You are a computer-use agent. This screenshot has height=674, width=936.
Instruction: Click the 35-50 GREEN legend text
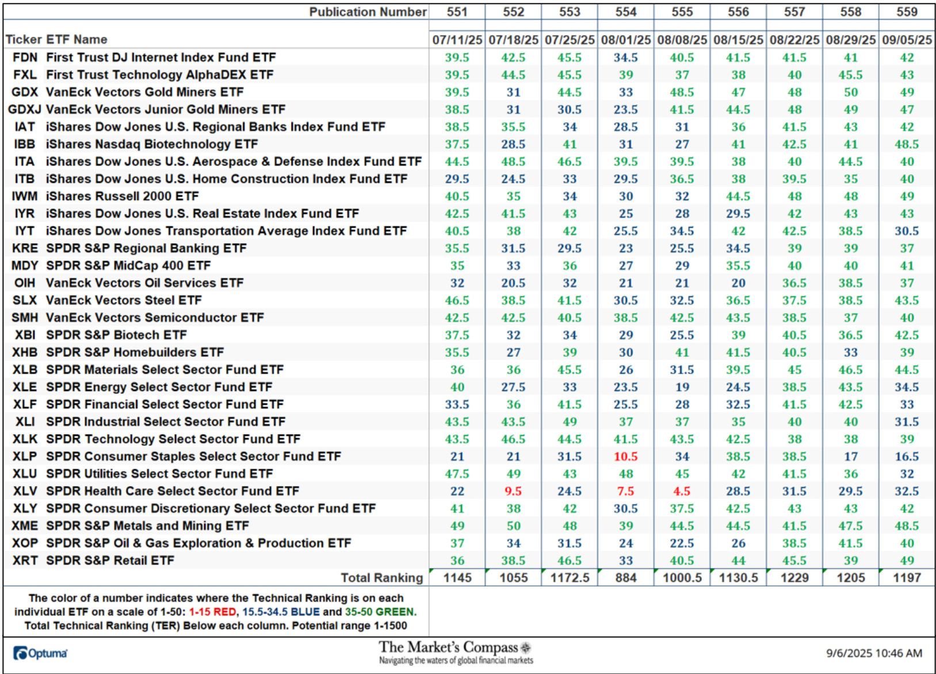(379, 612)
